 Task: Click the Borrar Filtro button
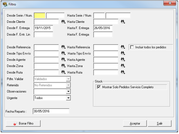(x=23, y=123)
